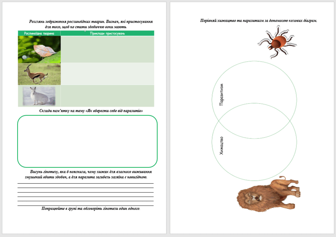
Task: Click the last blank hypothesis line
Action: [85, 206]
